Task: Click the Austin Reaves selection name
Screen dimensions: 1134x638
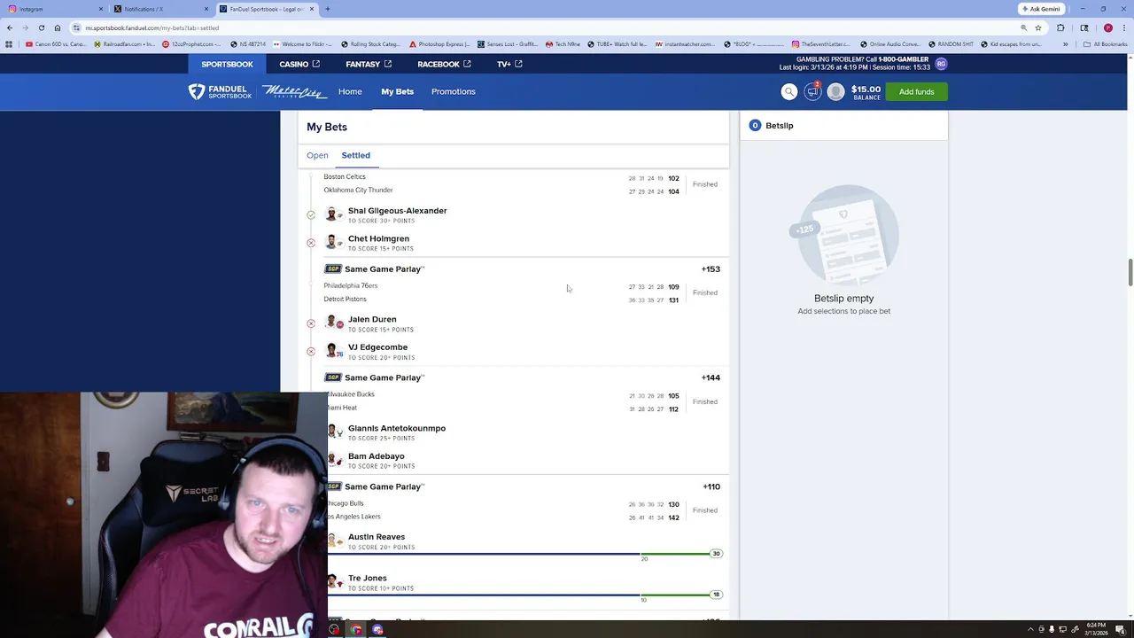Action: (x=377, y=537)
